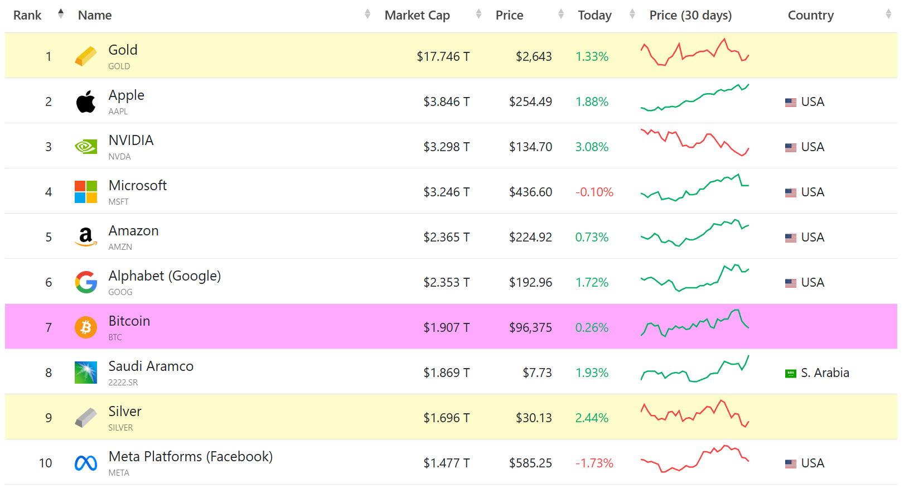The image size is (904, 488).
Task: Click the USA flag in Amazon row
Action: [791, 238]
